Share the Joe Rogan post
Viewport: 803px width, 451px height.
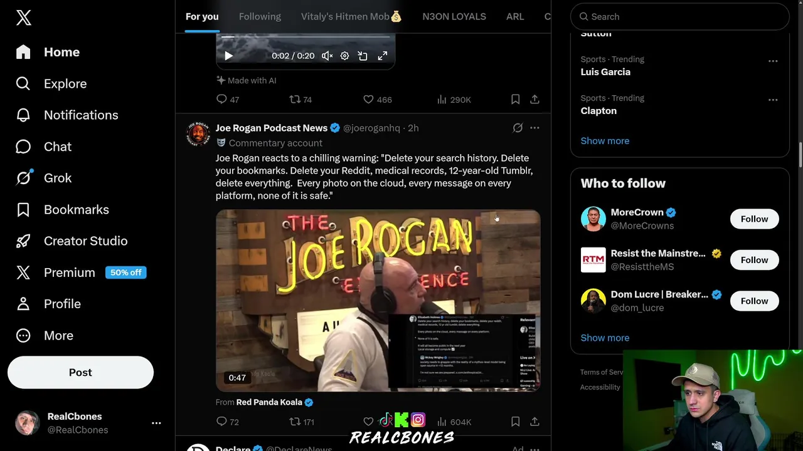534,422
